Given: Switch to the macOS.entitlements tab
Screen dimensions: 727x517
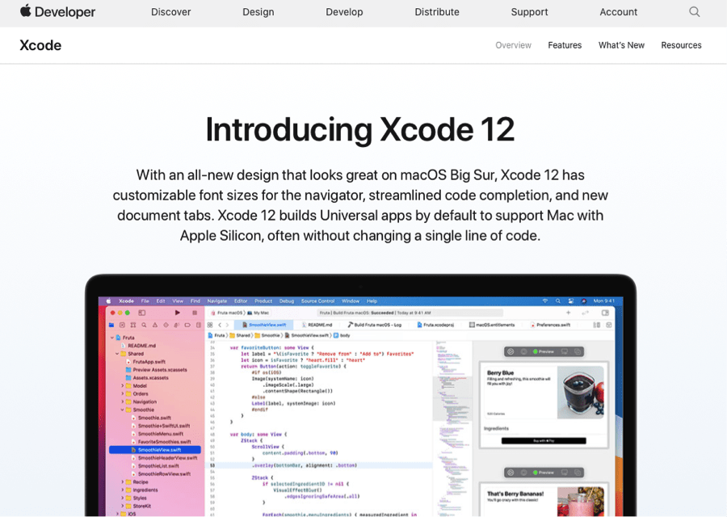Looking at the screenshot, I should click(x=492, y=325).
